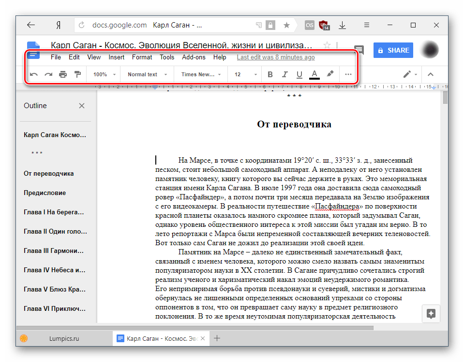The image size is (464, 362).
Task: Jump to 'Карл Саган Космо...' in outline
Action: click(55, 135)
